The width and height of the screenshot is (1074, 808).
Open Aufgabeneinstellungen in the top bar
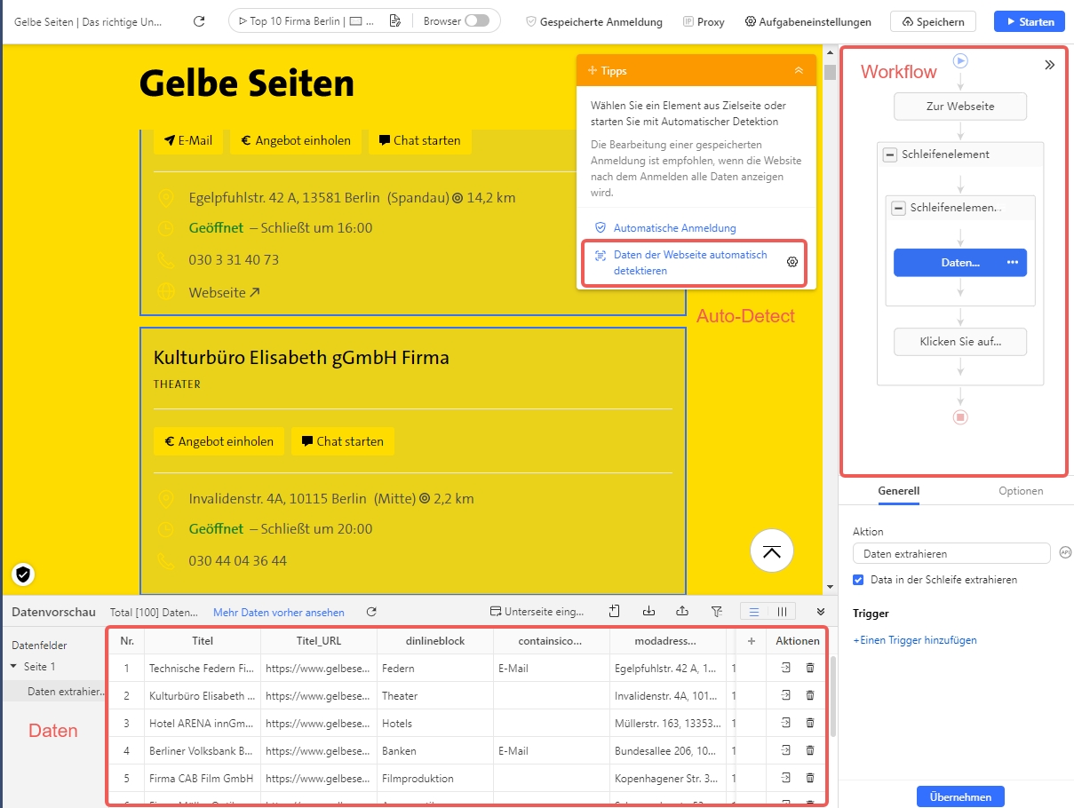(x=807, y=21)
